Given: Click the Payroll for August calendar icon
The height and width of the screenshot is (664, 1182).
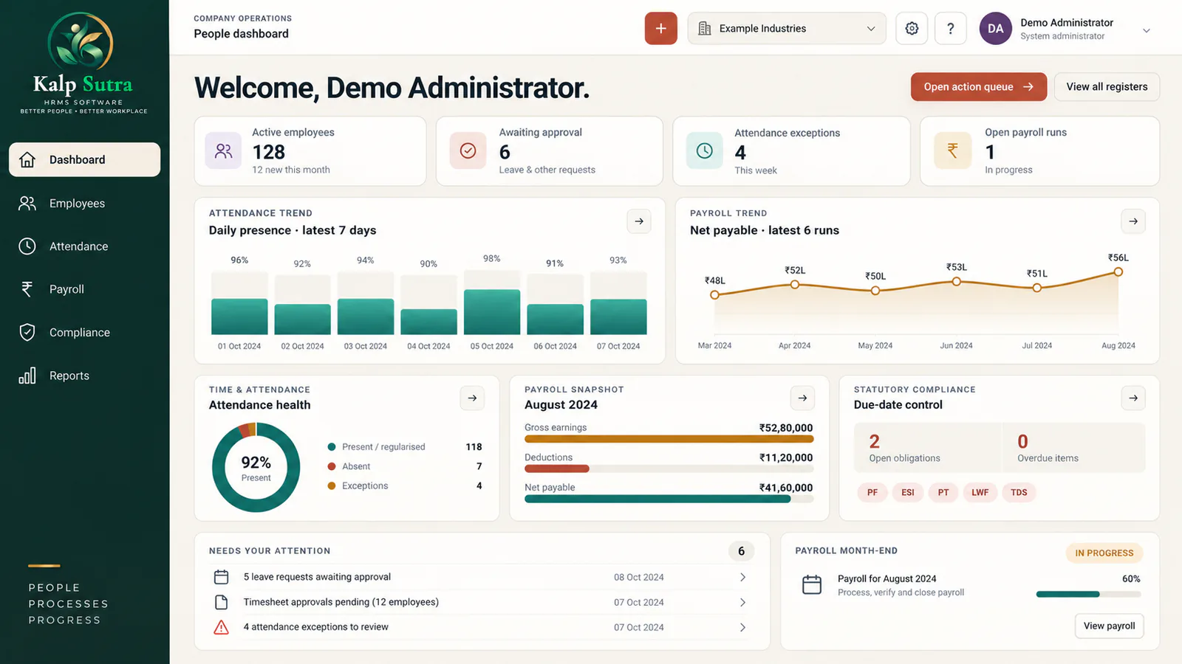Looking at the screenshot, I should point(812,585).
